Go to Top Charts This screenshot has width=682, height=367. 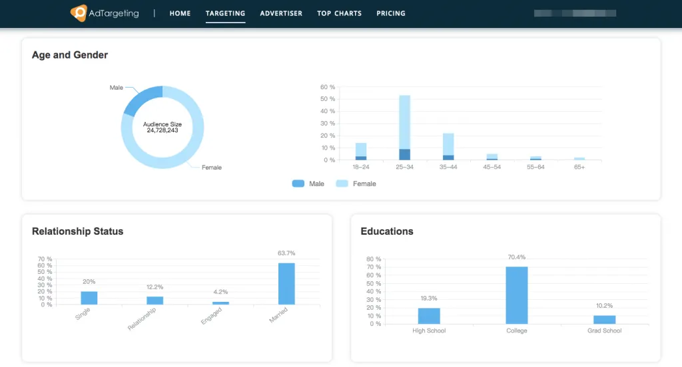click(339, 13)
